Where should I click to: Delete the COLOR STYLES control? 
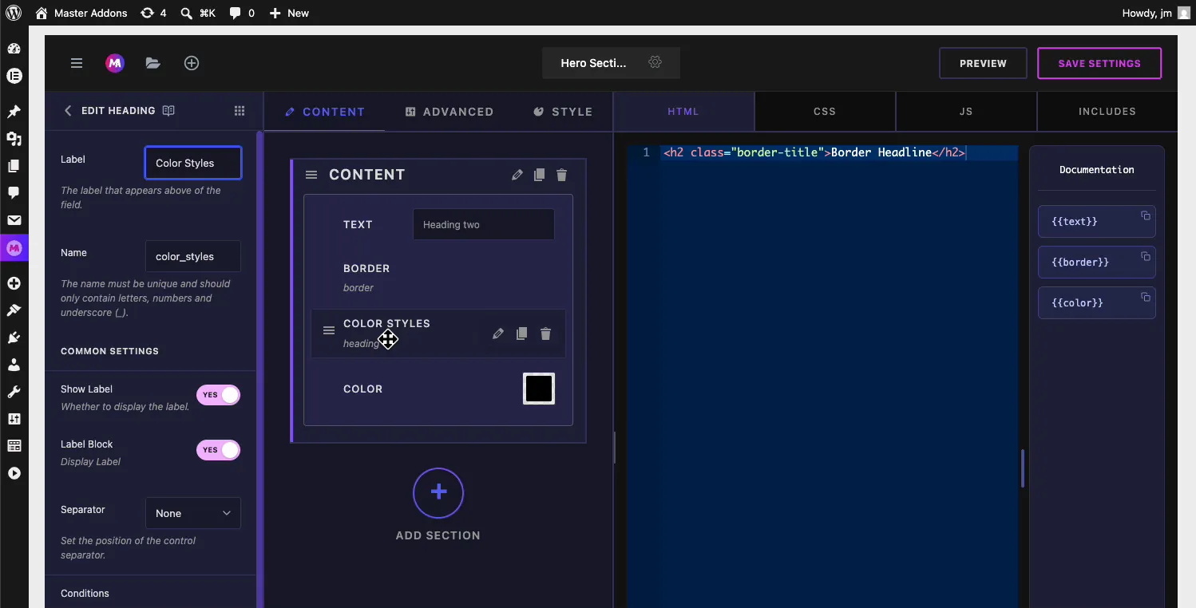(x=546, y=334)
